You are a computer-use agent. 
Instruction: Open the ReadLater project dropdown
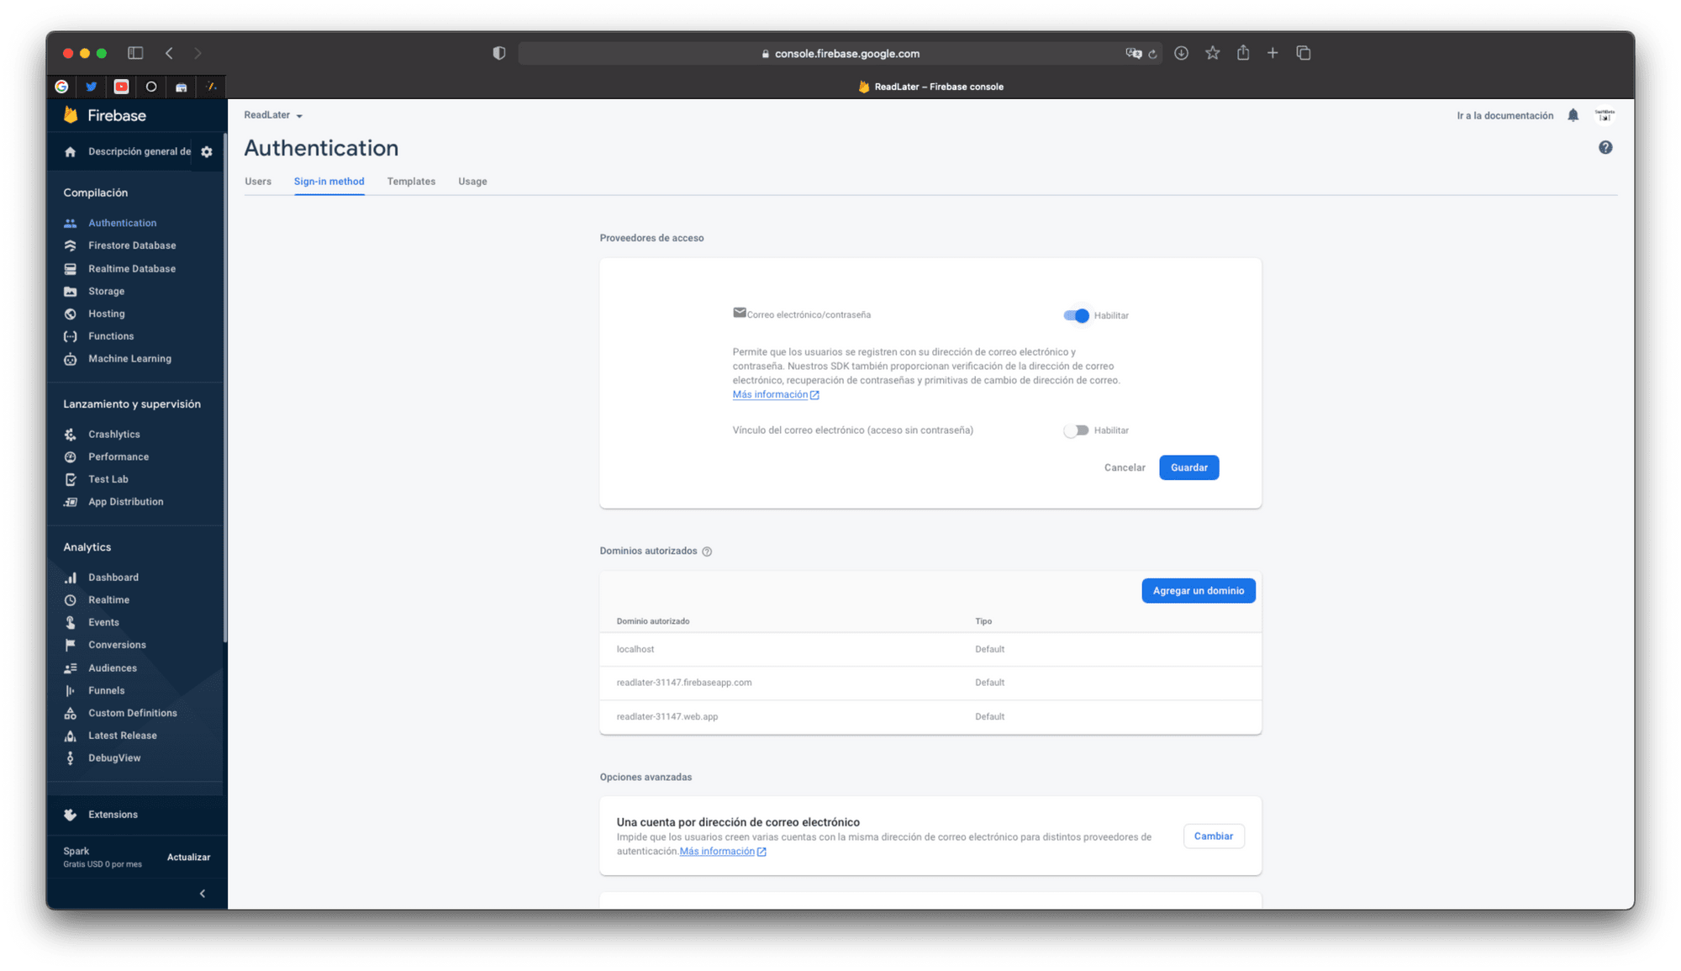pyautogui.click(x=272, y=114)
